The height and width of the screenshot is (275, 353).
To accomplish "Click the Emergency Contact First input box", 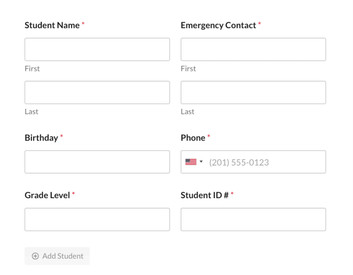I will (x=253, y=49).
